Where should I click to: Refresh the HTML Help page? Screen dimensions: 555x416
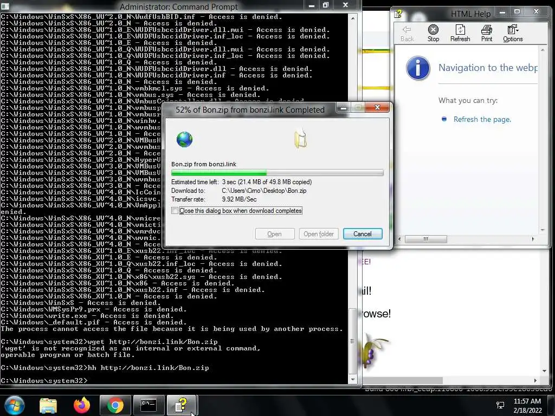tap(460, 34)
